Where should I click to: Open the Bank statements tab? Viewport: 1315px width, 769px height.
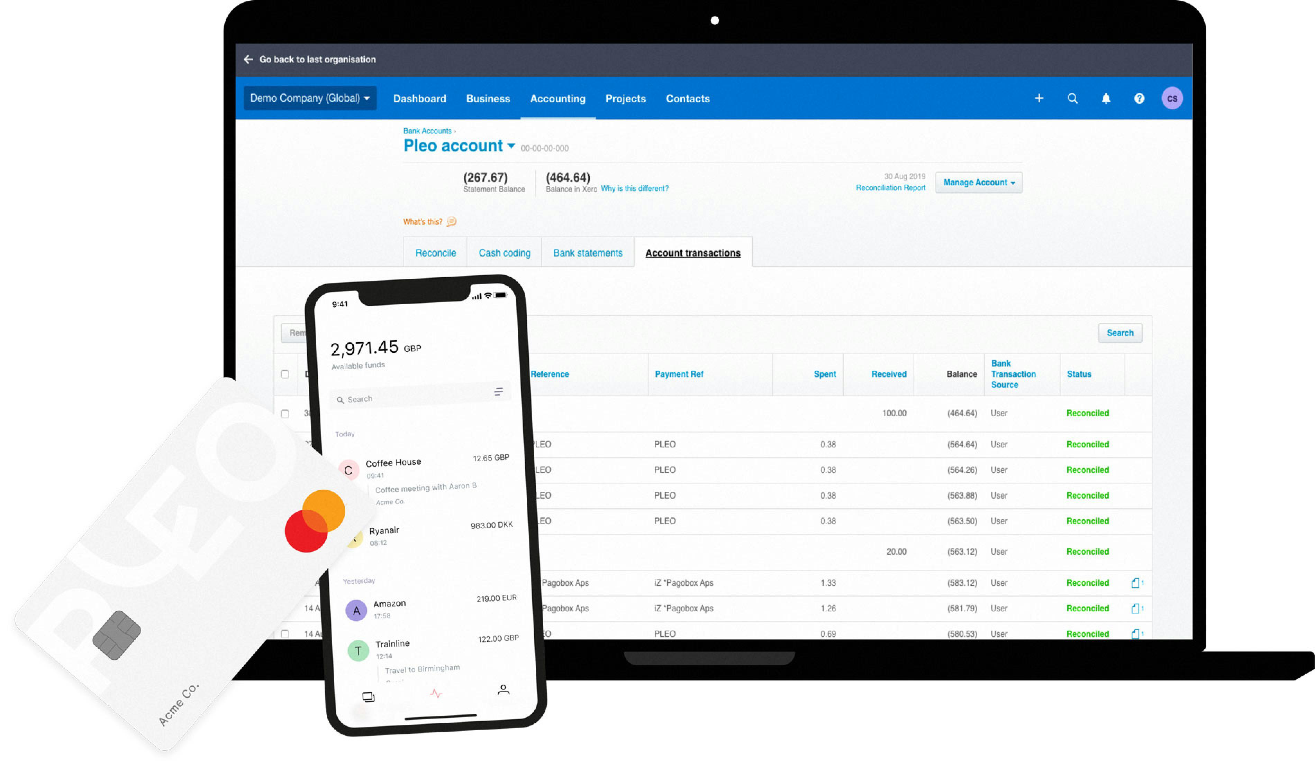pyautogui.click(x=586, y=253)
